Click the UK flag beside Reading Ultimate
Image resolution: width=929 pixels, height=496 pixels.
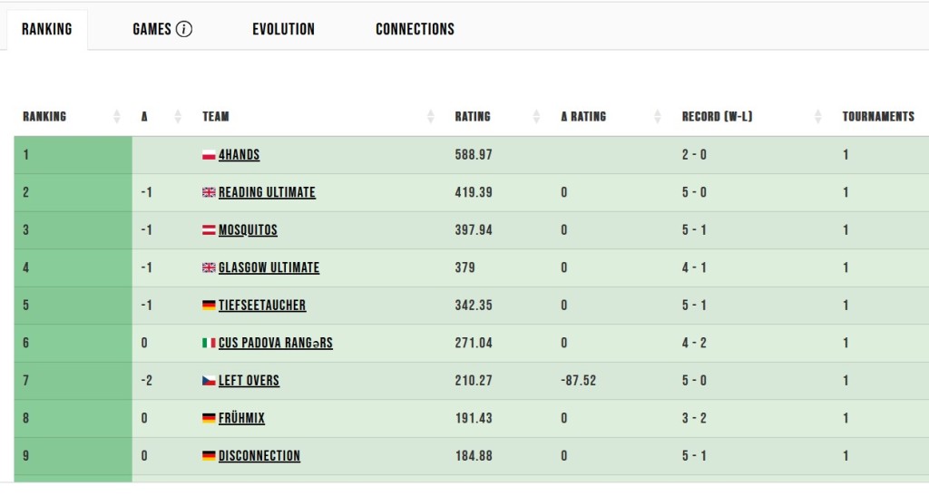click(209, 193)
